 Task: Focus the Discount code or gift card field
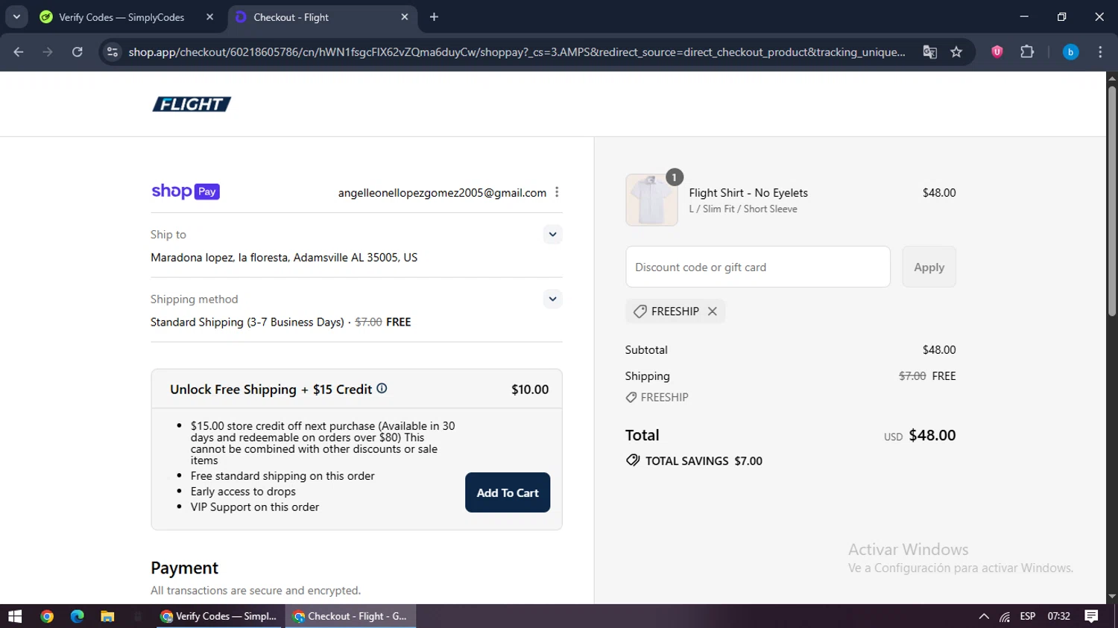pos(758,267)
